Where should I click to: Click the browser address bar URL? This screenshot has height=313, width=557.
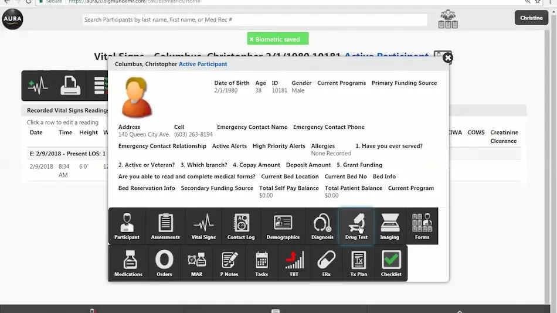[x=134, y=2]
